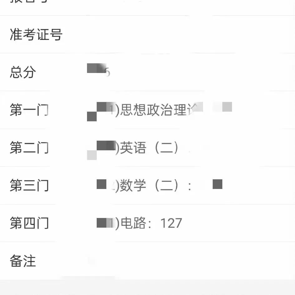Tap the 电路 subject name
The width and height of the screenshot is (295, 295).
(x=133, y=223)
